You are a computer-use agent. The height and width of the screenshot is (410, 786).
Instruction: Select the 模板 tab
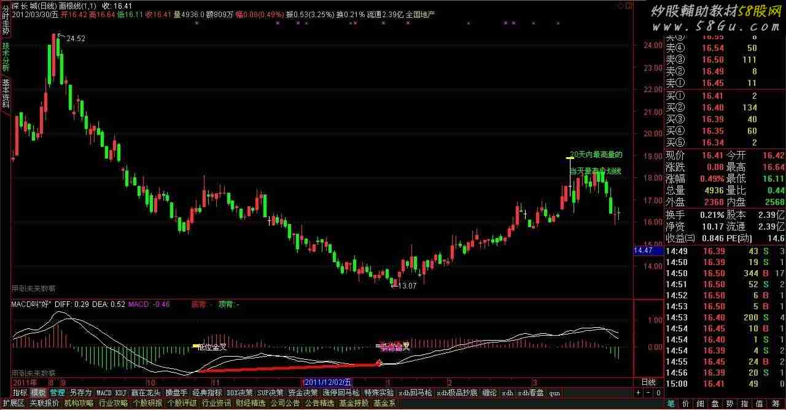coord(38,393)
